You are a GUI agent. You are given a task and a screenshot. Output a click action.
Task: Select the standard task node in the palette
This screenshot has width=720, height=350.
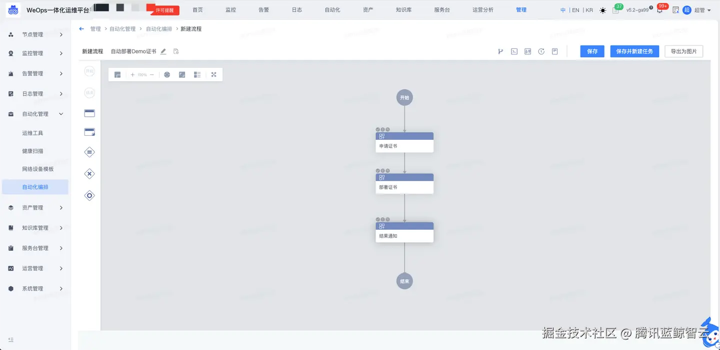click(89, 113)
